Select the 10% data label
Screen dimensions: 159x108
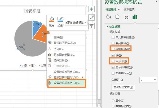(x=37, y=24)
